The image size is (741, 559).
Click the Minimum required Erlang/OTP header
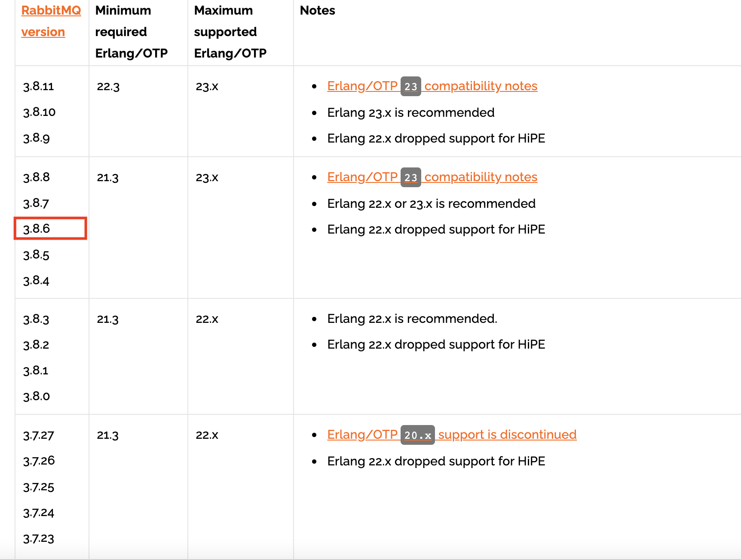pyautogui.click(x=131, y=32)
